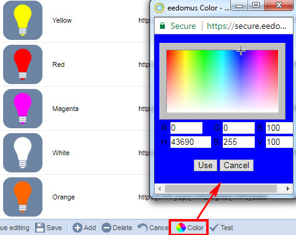Click the horizontal scrollbar right arrow
Viewport: 296px width, 235px height.
pos(288,188)
